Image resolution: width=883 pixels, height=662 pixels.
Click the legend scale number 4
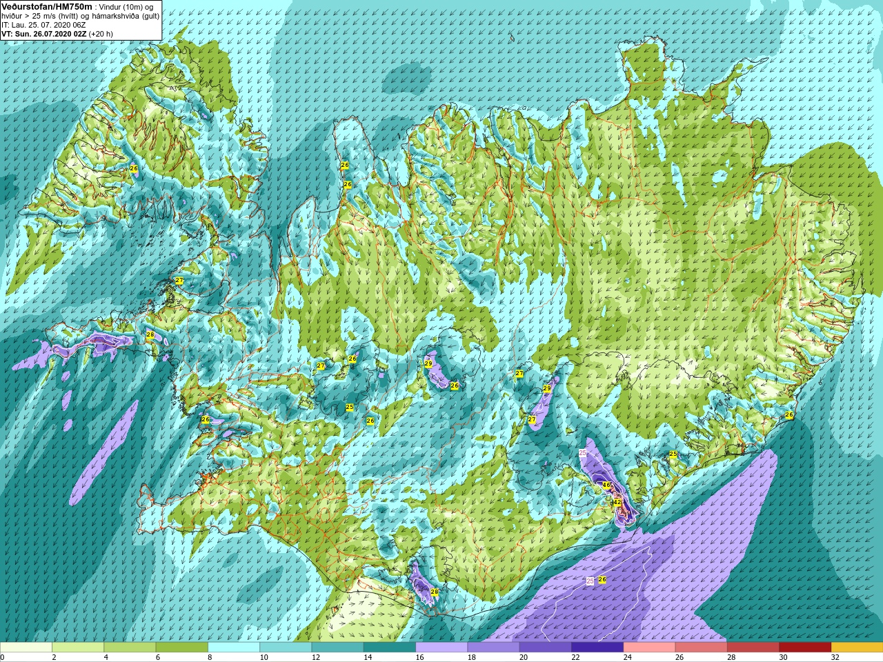106,657
